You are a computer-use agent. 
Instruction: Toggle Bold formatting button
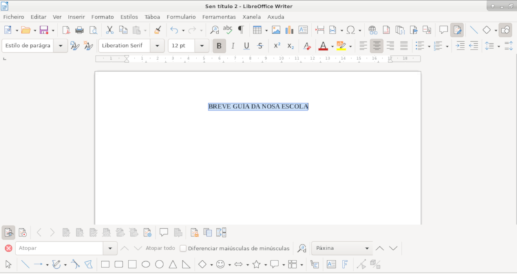pos(219,46)
